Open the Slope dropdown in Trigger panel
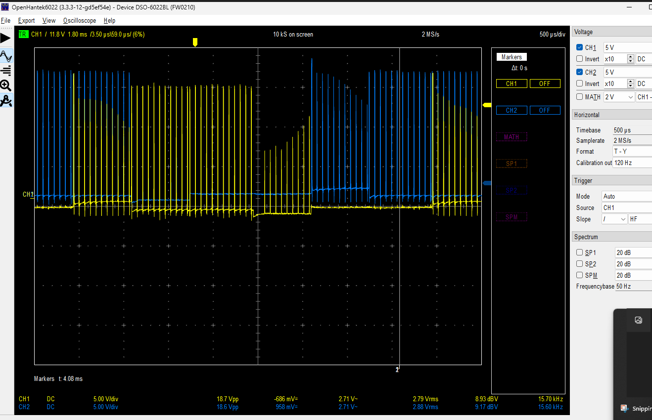The width and height of the screenshot is (652, 420). tap(614, 219)
